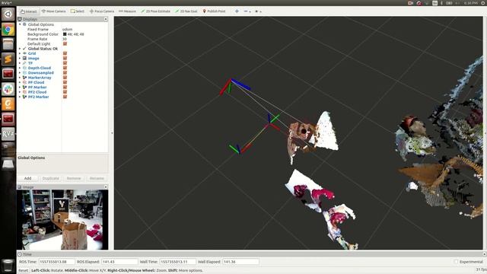Click the Reset button in status bar
This screenshot has width=487, height=274.
coord(24,270)
